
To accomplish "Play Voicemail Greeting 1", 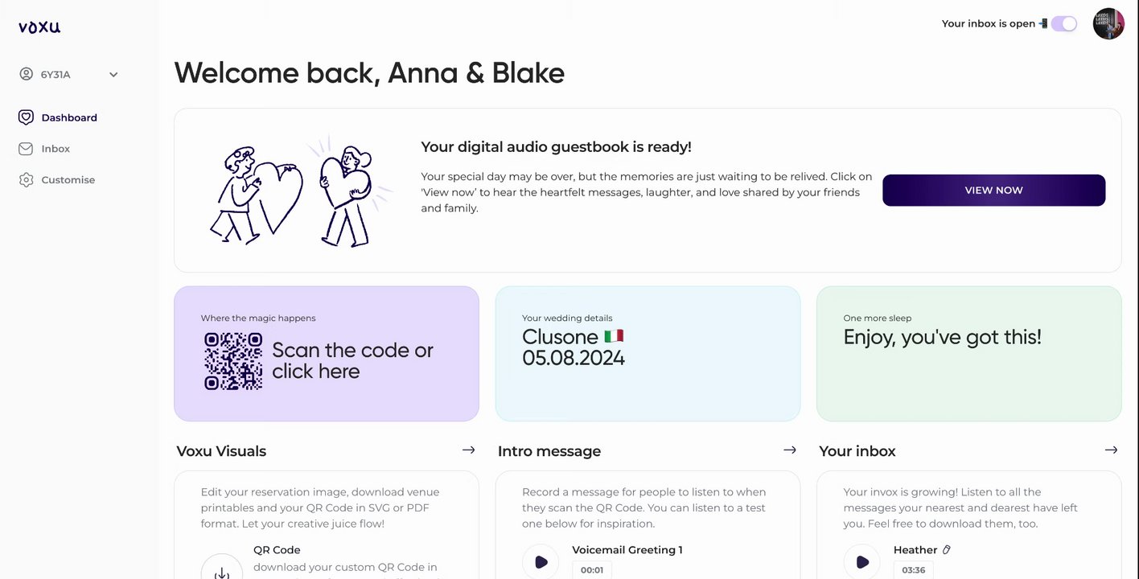I will click(x=542, y=563).
